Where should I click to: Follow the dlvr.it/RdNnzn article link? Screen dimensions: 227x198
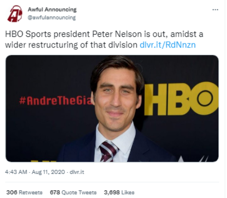tap(167, 45)
